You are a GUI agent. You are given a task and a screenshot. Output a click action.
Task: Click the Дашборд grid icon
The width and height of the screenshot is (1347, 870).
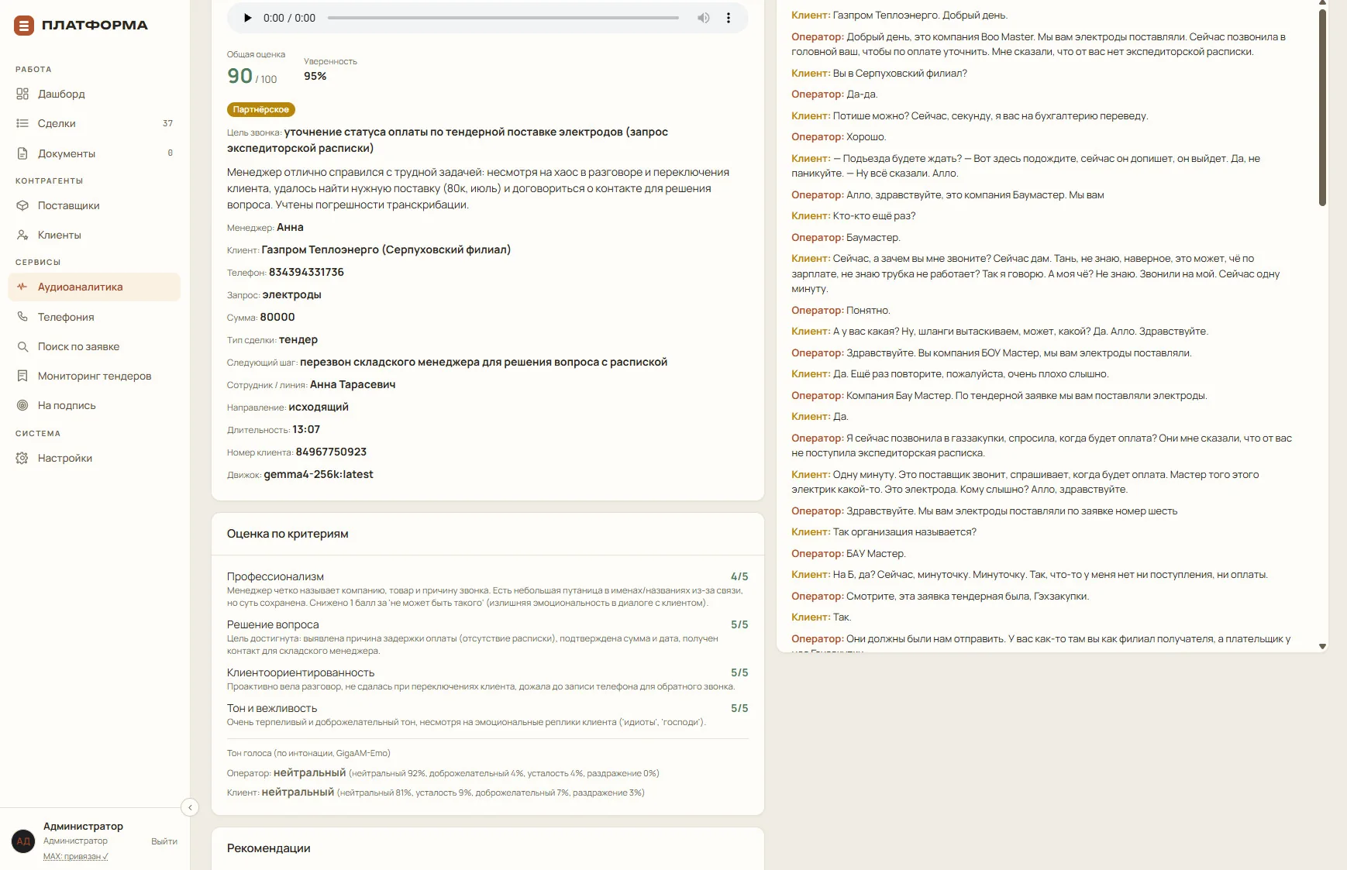(x=22, y=94)
